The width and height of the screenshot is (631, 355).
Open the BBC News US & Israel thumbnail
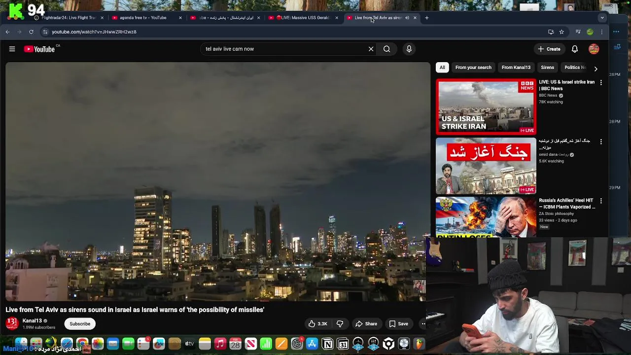click(x=486, y=107)
